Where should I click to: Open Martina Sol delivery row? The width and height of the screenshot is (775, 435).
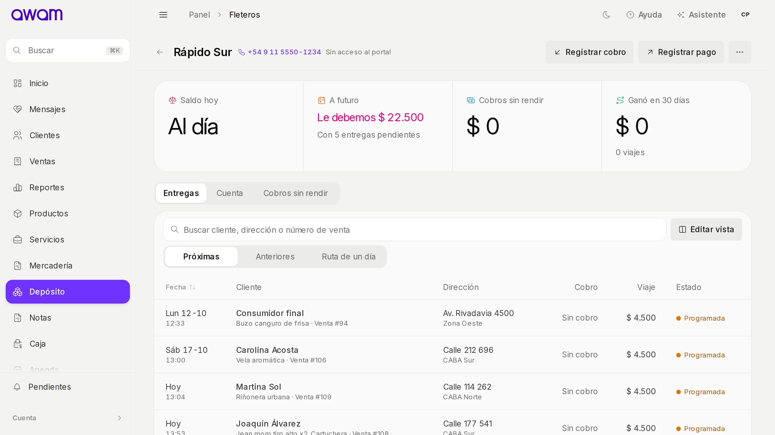click(x=452, y=392)
